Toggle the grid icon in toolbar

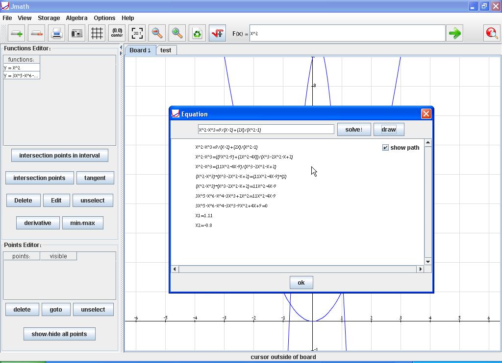pyautogui.click(x=97, y=33)
